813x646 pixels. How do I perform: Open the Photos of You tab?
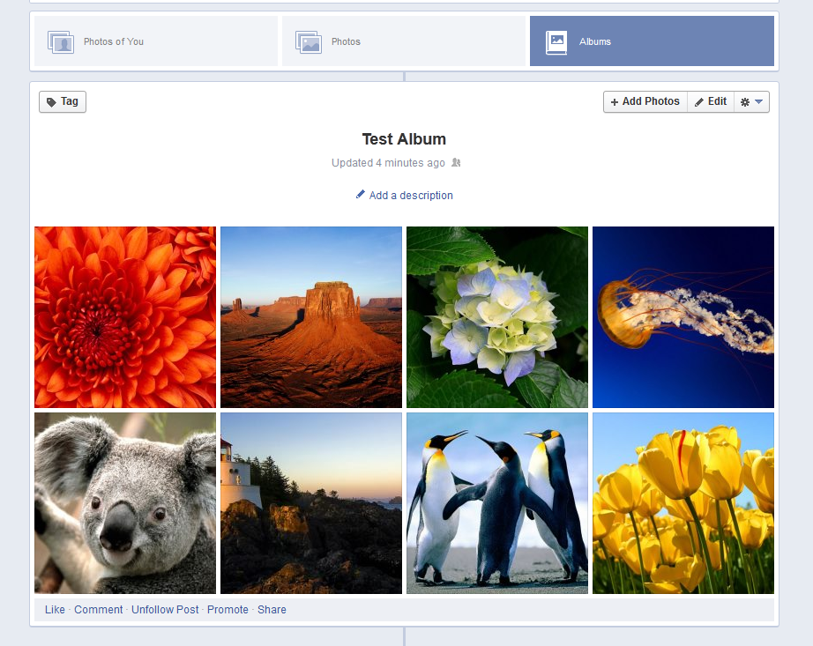pos(156,41)
